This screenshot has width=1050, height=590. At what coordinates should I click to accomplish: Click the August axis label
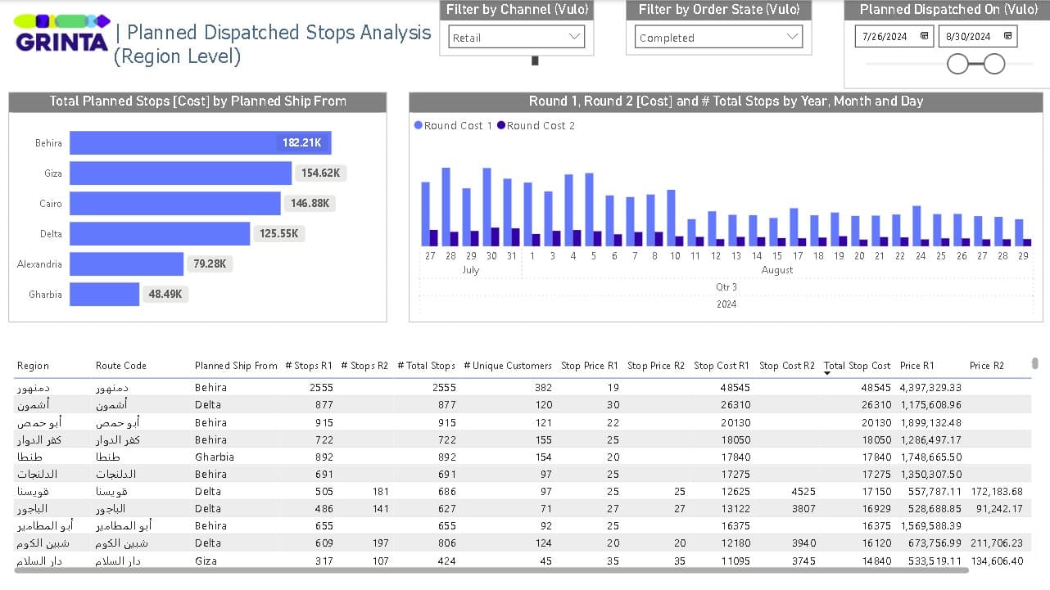(777, 270)
